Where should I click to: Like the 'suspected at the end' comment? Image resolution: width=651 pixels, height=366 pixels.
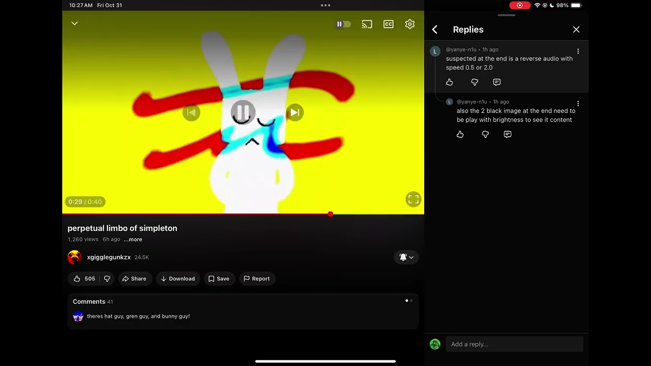450,82
